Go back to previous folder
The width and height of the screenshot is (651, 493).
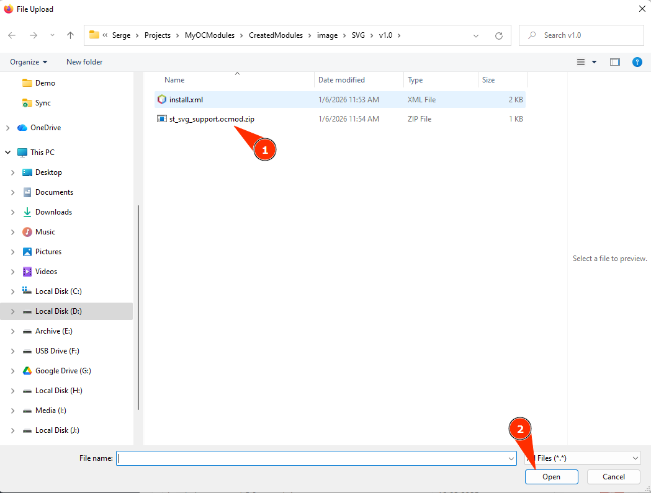12,35
